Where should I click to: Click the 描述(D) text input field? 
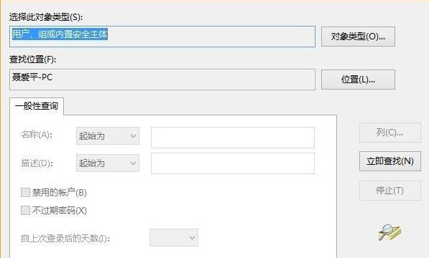(233, 163)
